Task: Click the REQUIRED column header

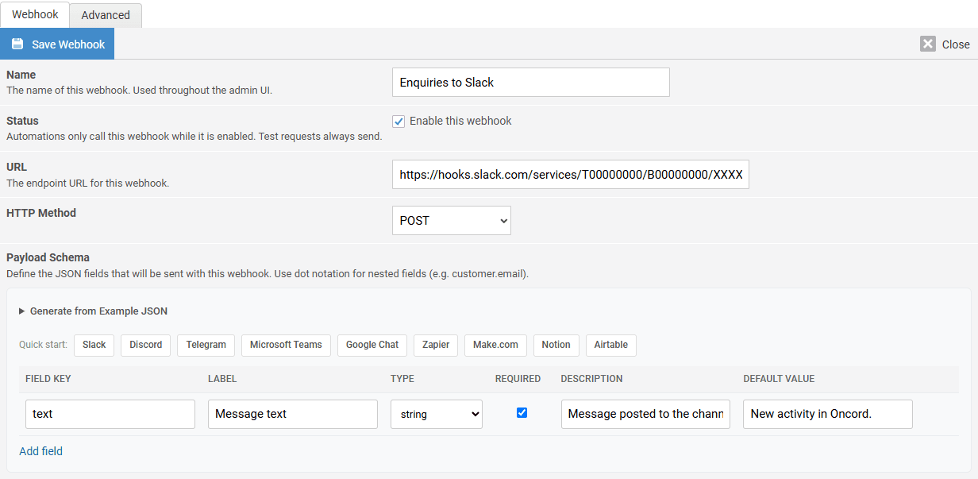Action: 518,379
